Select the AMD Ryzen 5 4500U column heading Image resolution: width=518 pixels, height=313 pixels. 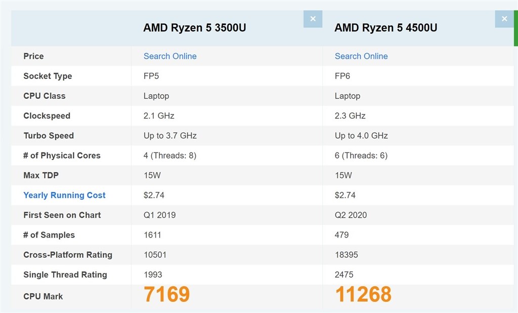coord(386,28)
